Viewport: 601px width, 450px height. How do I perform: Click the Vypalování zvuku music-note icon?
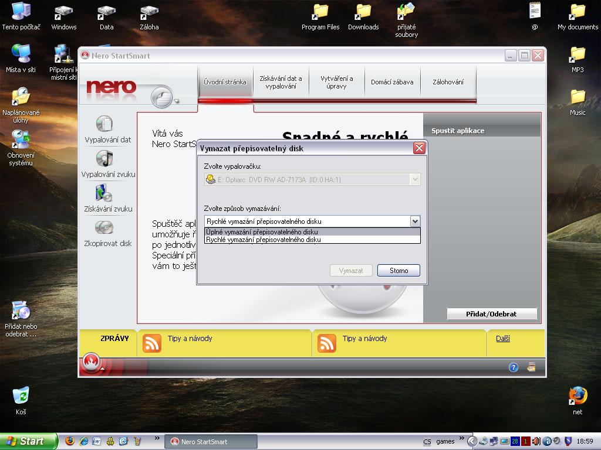[104, 158]
